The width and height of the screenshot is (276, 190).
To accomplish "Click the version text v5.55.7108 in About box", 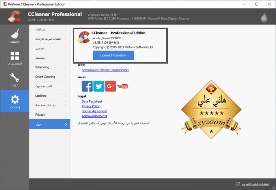I will pyautogui.click(x=106, y=43).
